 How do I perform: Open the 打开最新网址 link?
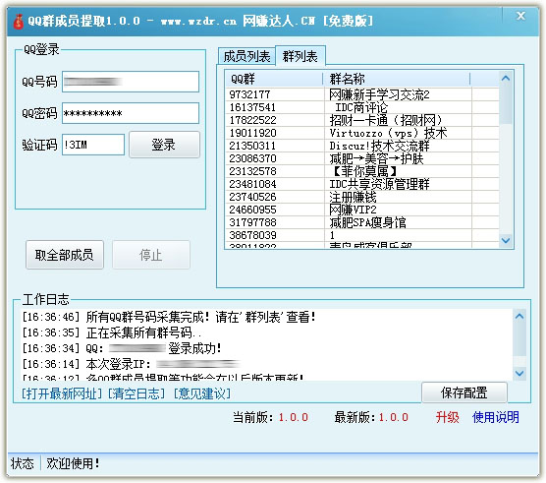coord(62,393)
